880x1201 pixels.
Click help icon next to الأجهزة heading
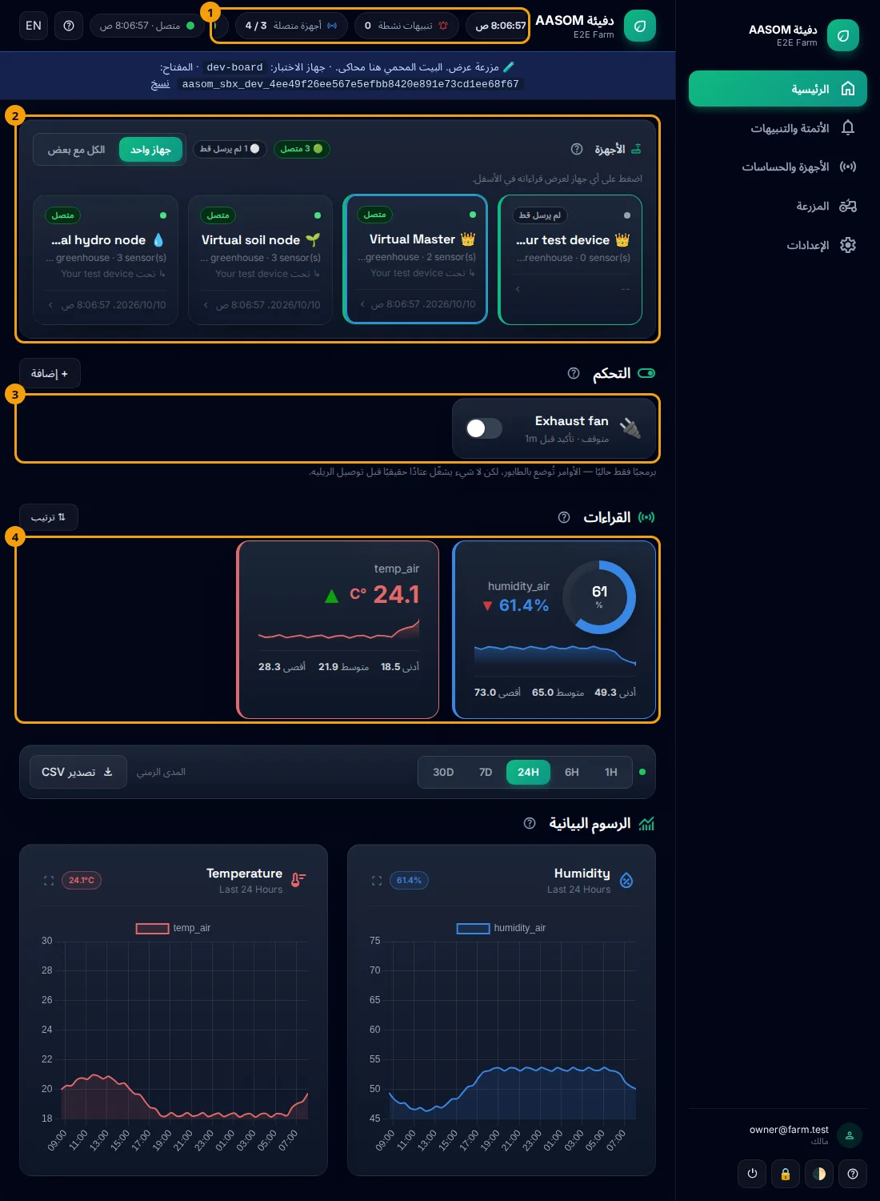point(577,149)
